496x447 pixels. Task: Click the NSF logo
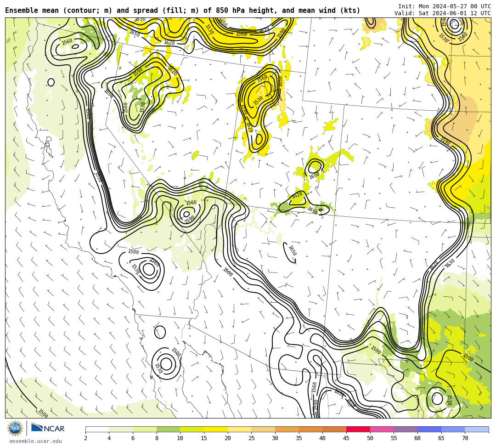click(x=15, y=428)
